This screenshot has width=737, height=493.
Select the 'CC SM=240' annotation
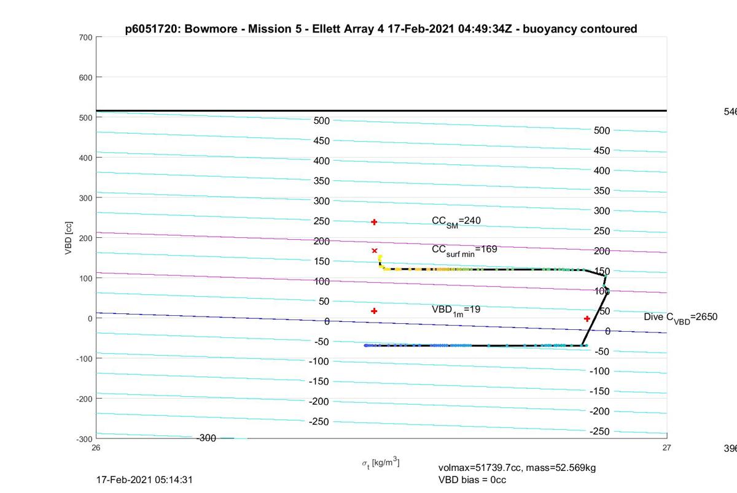(x=456, y=221)
